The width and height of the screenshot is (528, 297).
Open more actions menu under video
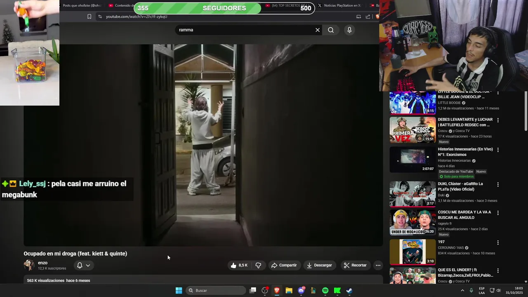[378, 265]
